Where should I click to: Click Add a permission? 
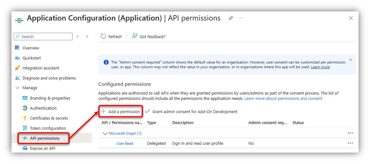[x=121, y=111]
